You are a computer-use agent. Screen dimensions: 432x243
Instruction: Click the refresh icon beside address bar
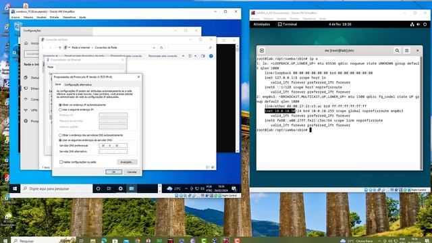[161, 48]
